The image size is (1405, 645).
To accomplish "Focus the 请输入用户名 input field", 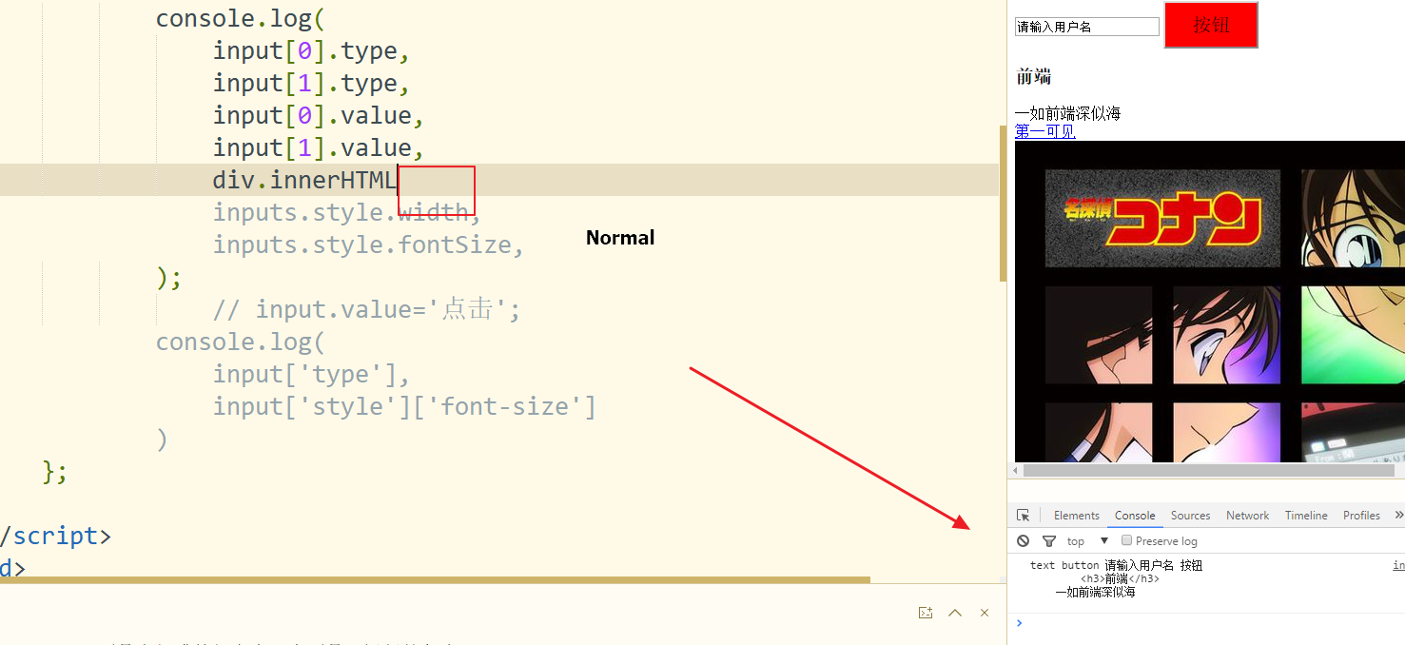I will coord(1087,27).
